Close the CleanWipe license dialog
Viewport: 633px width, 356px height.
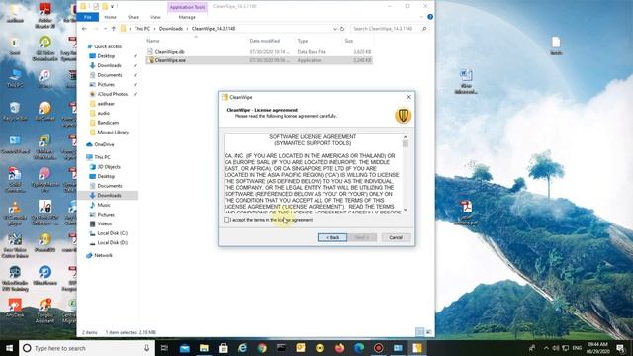tap(408, 97)
